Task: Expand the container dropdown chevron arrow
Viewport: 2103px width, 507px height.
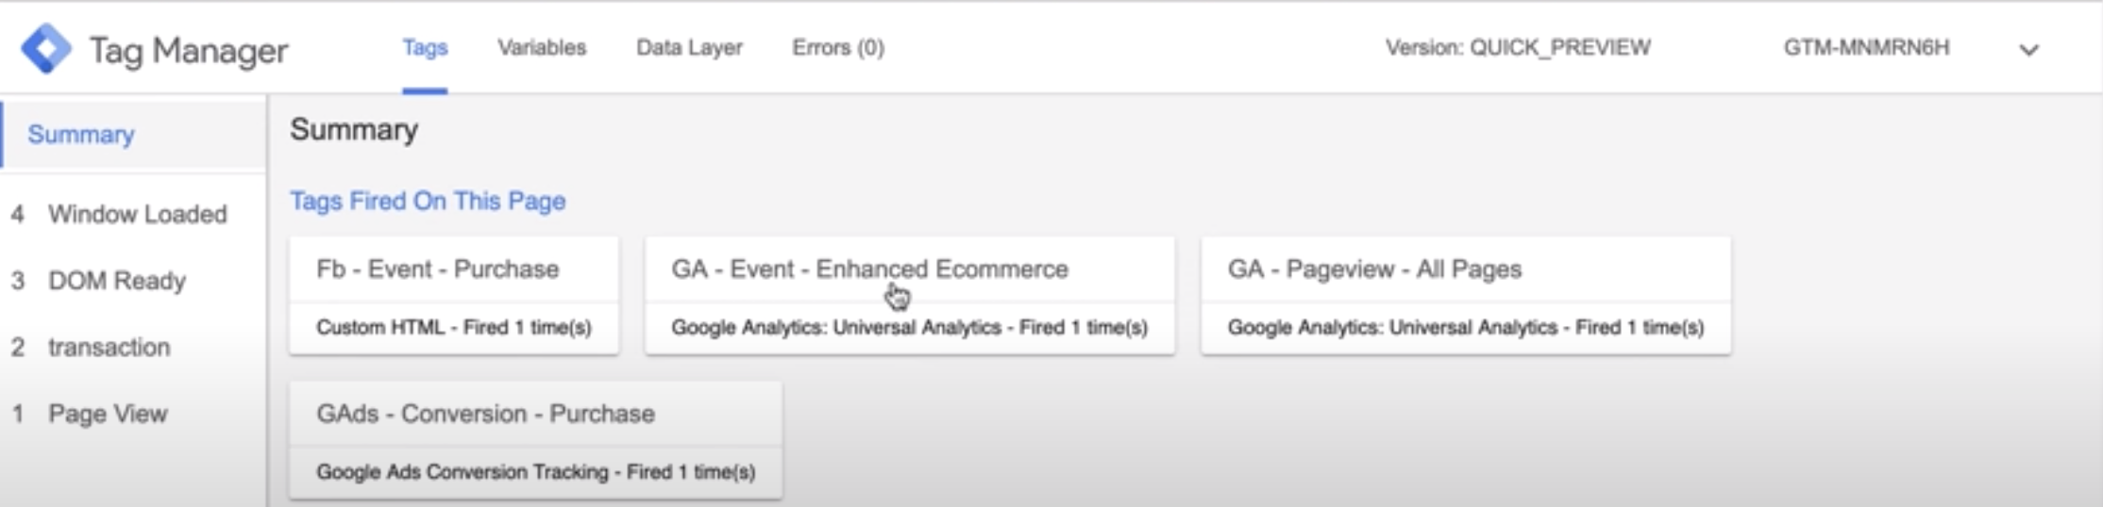Action: tap(2028, 50)
